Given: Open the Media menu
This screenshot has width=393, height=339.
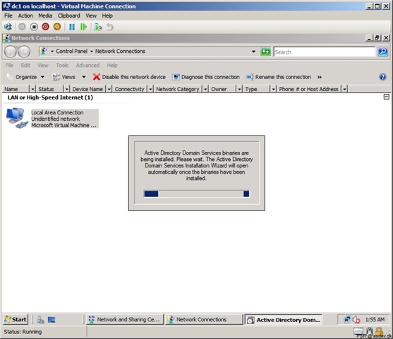Looking at the screenshot, I should 45,16.
